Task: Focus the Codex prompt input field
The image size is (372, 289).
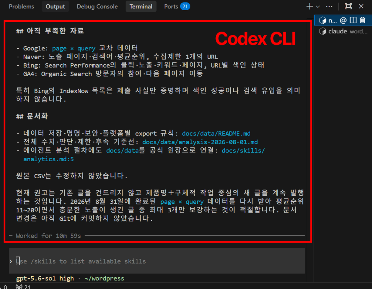Action: [x=157, y=261]
